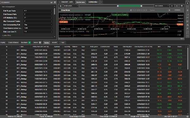Sort history by the Entry price column header
This screenshot has height=118, width=190.
click(x=94, y=47)
